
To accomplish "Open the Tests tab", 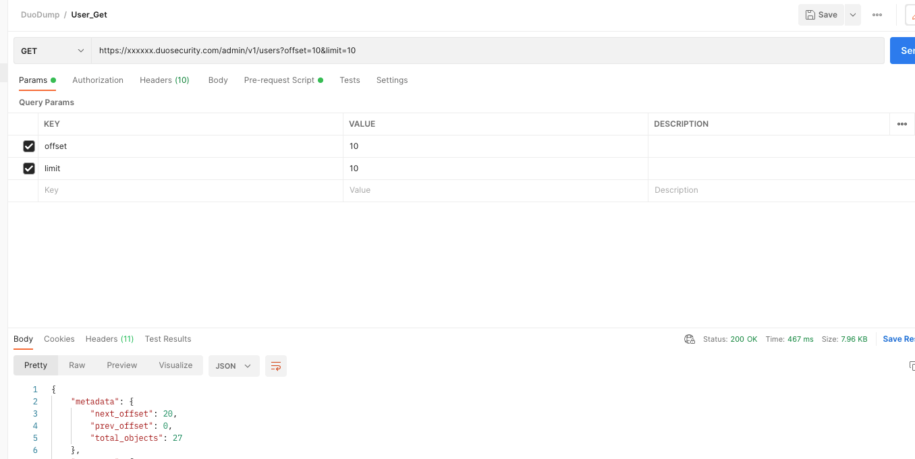I will [350, 80].
